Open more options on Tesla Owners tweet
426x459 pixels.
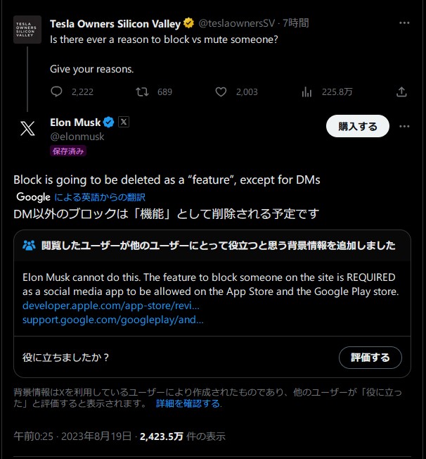404,23
